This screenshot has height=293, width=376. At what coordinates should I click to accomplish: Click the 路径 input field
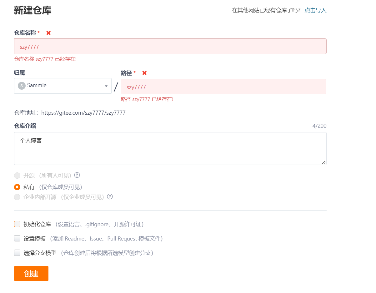[x=223, y=87]
